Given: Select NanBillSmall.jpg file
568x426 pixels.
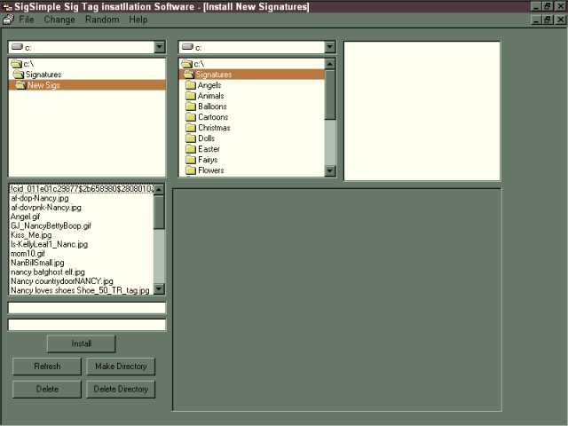Looking at the screenshot, I should (37, 263).
